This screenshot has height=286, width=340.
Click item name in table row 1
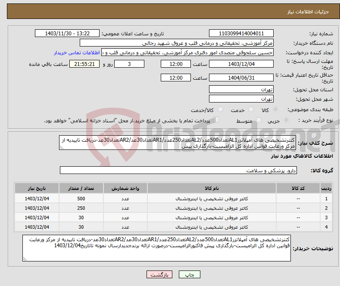212,199
